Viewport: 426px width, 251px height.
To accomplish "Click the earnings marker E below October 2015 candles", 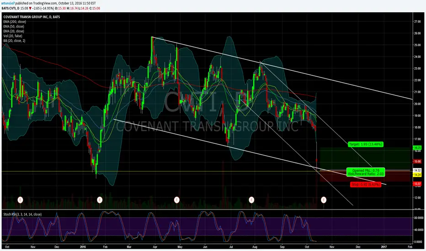I will point(20,200).
